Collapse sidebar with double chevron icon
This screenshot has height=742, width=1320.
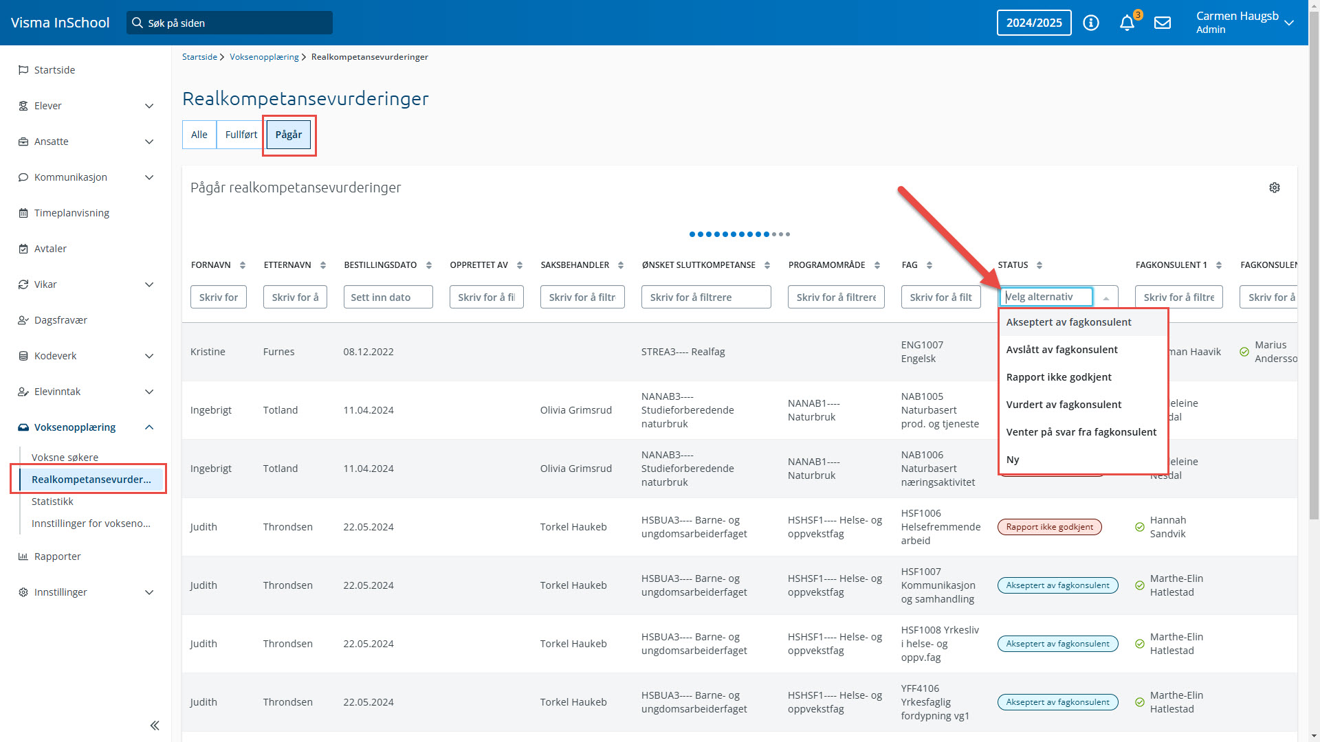(155, 726)
